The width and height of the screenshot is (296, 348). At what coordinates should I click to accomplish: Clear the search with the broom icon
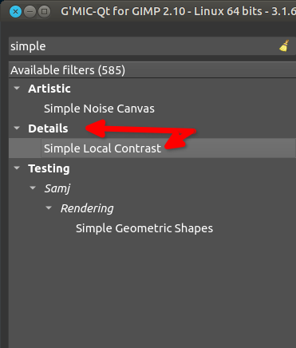(x=284, y=45)
